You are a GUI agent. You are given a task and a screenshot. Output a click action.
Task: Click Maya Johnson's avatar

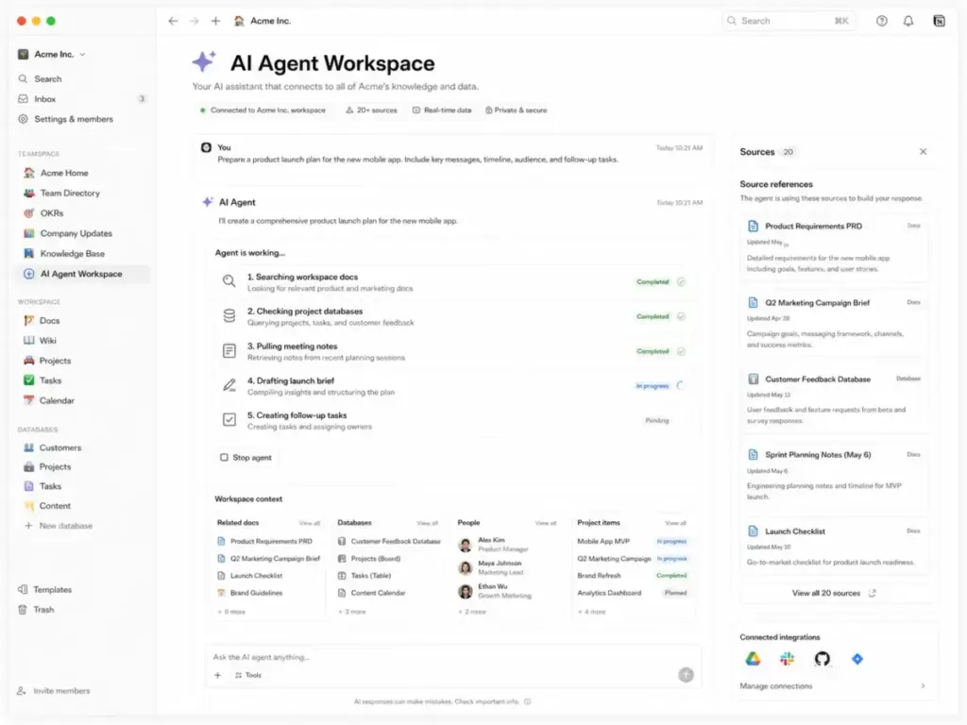tap(466, 567)
